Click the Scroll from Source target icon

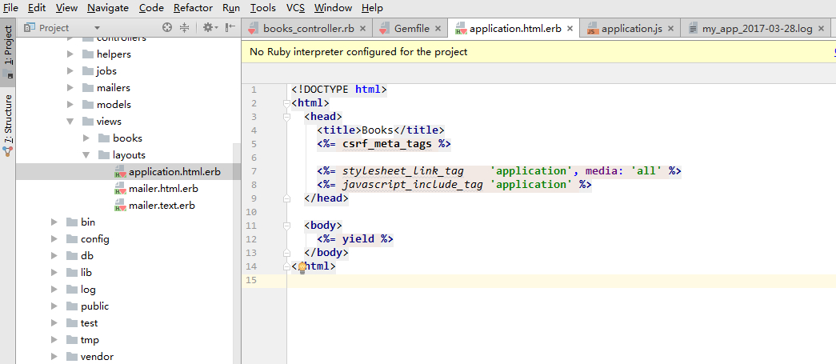coord(167,28)
